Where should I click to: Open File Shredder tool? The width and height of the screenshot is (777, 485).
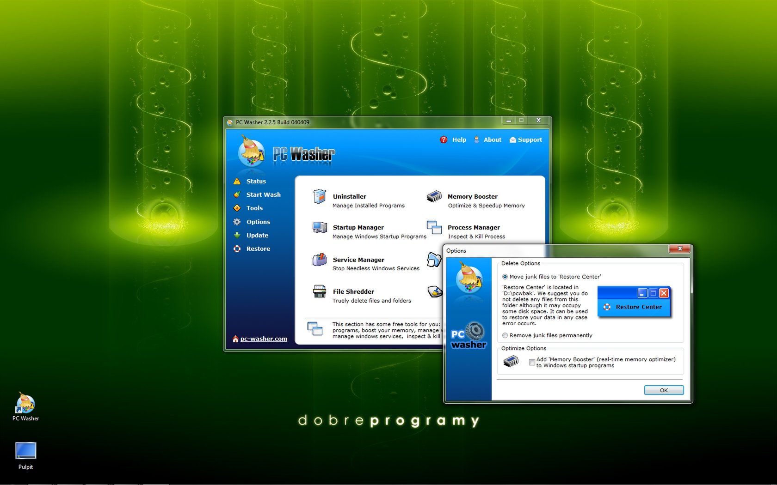coord(353,292)
